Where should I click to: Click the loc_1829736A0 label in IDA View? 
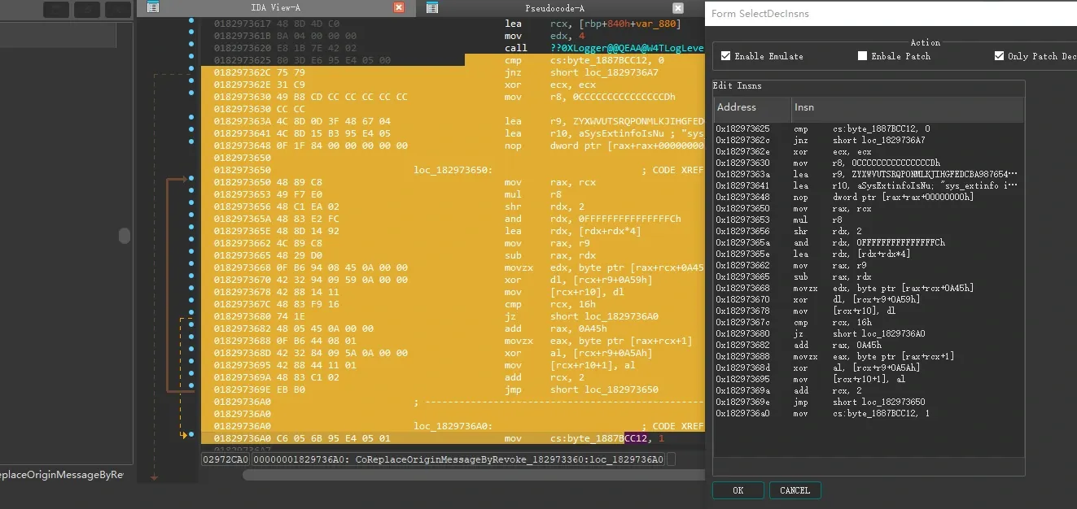(x=453, y=427)
